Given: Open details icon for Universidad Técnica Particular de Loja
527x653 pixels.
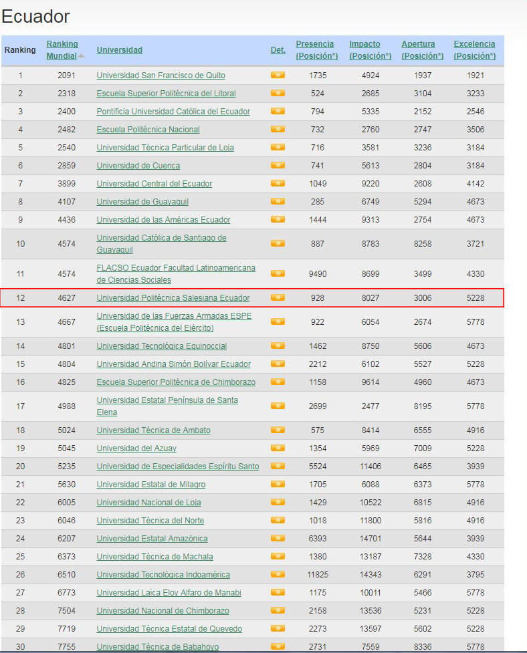Looking at the screenshot, I should [278, 147].
